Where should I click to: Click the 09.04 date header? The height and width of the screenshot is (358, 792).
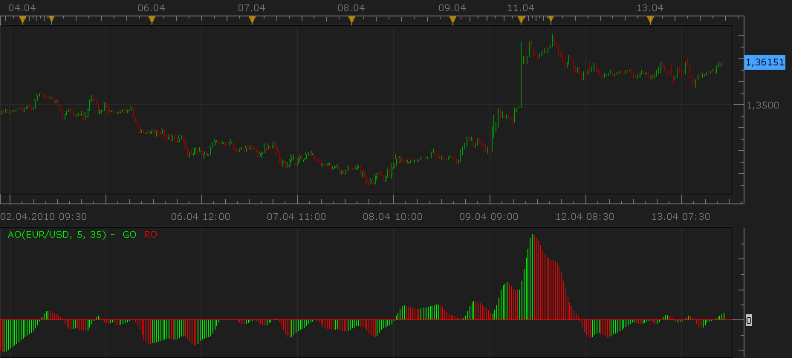click(452, 7)
